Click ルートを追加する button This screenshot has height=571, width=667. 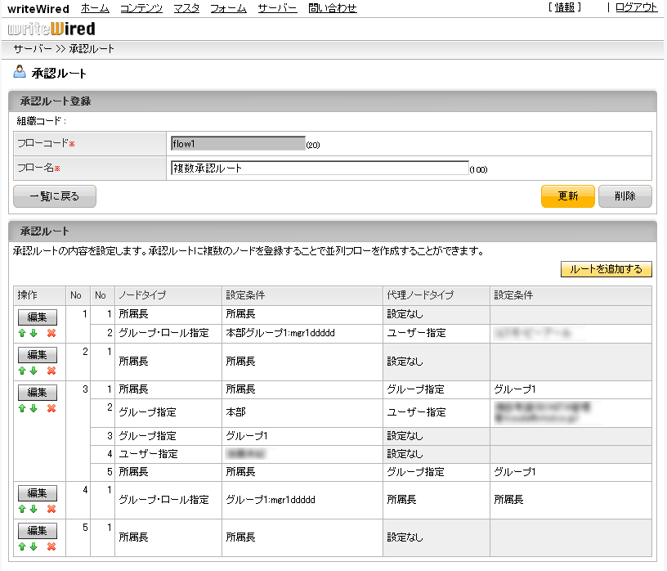pyautogui.click(x=606, y=269)
